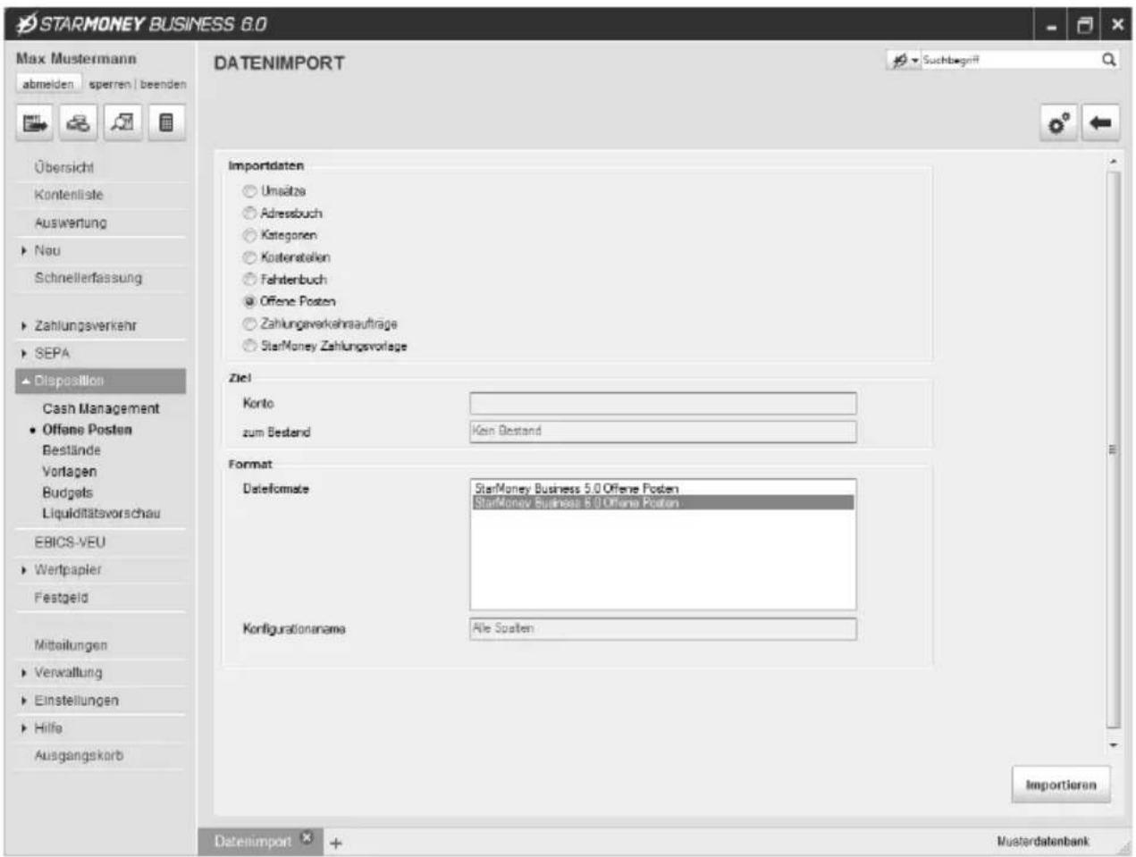
Task: Open Vorlagen under Disposition
Action: 70,472
